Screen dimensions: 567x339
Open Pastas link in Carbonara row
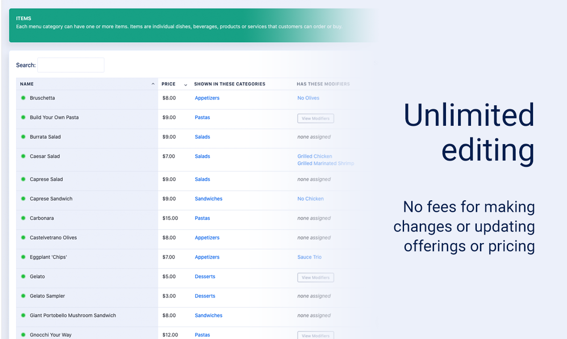click(202, 218)
